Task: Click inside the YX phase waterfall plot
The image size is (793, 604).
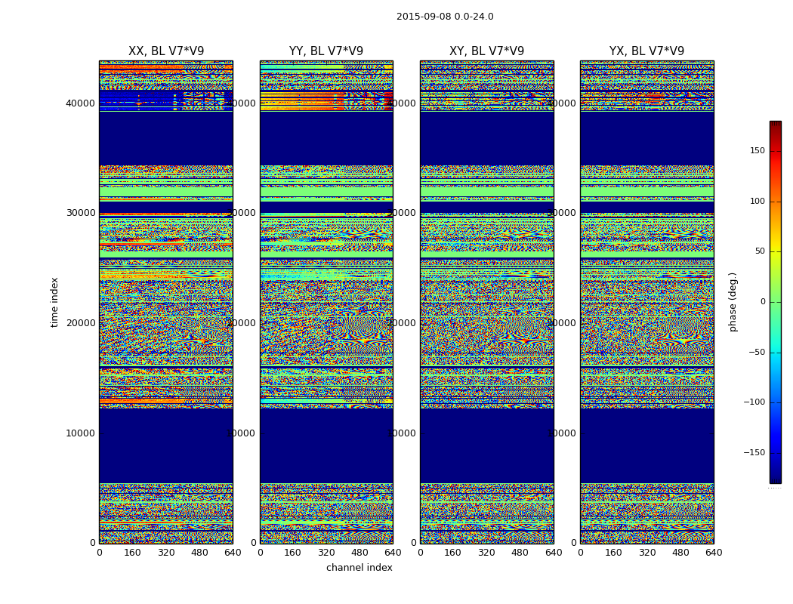Action: click(646, 302)
